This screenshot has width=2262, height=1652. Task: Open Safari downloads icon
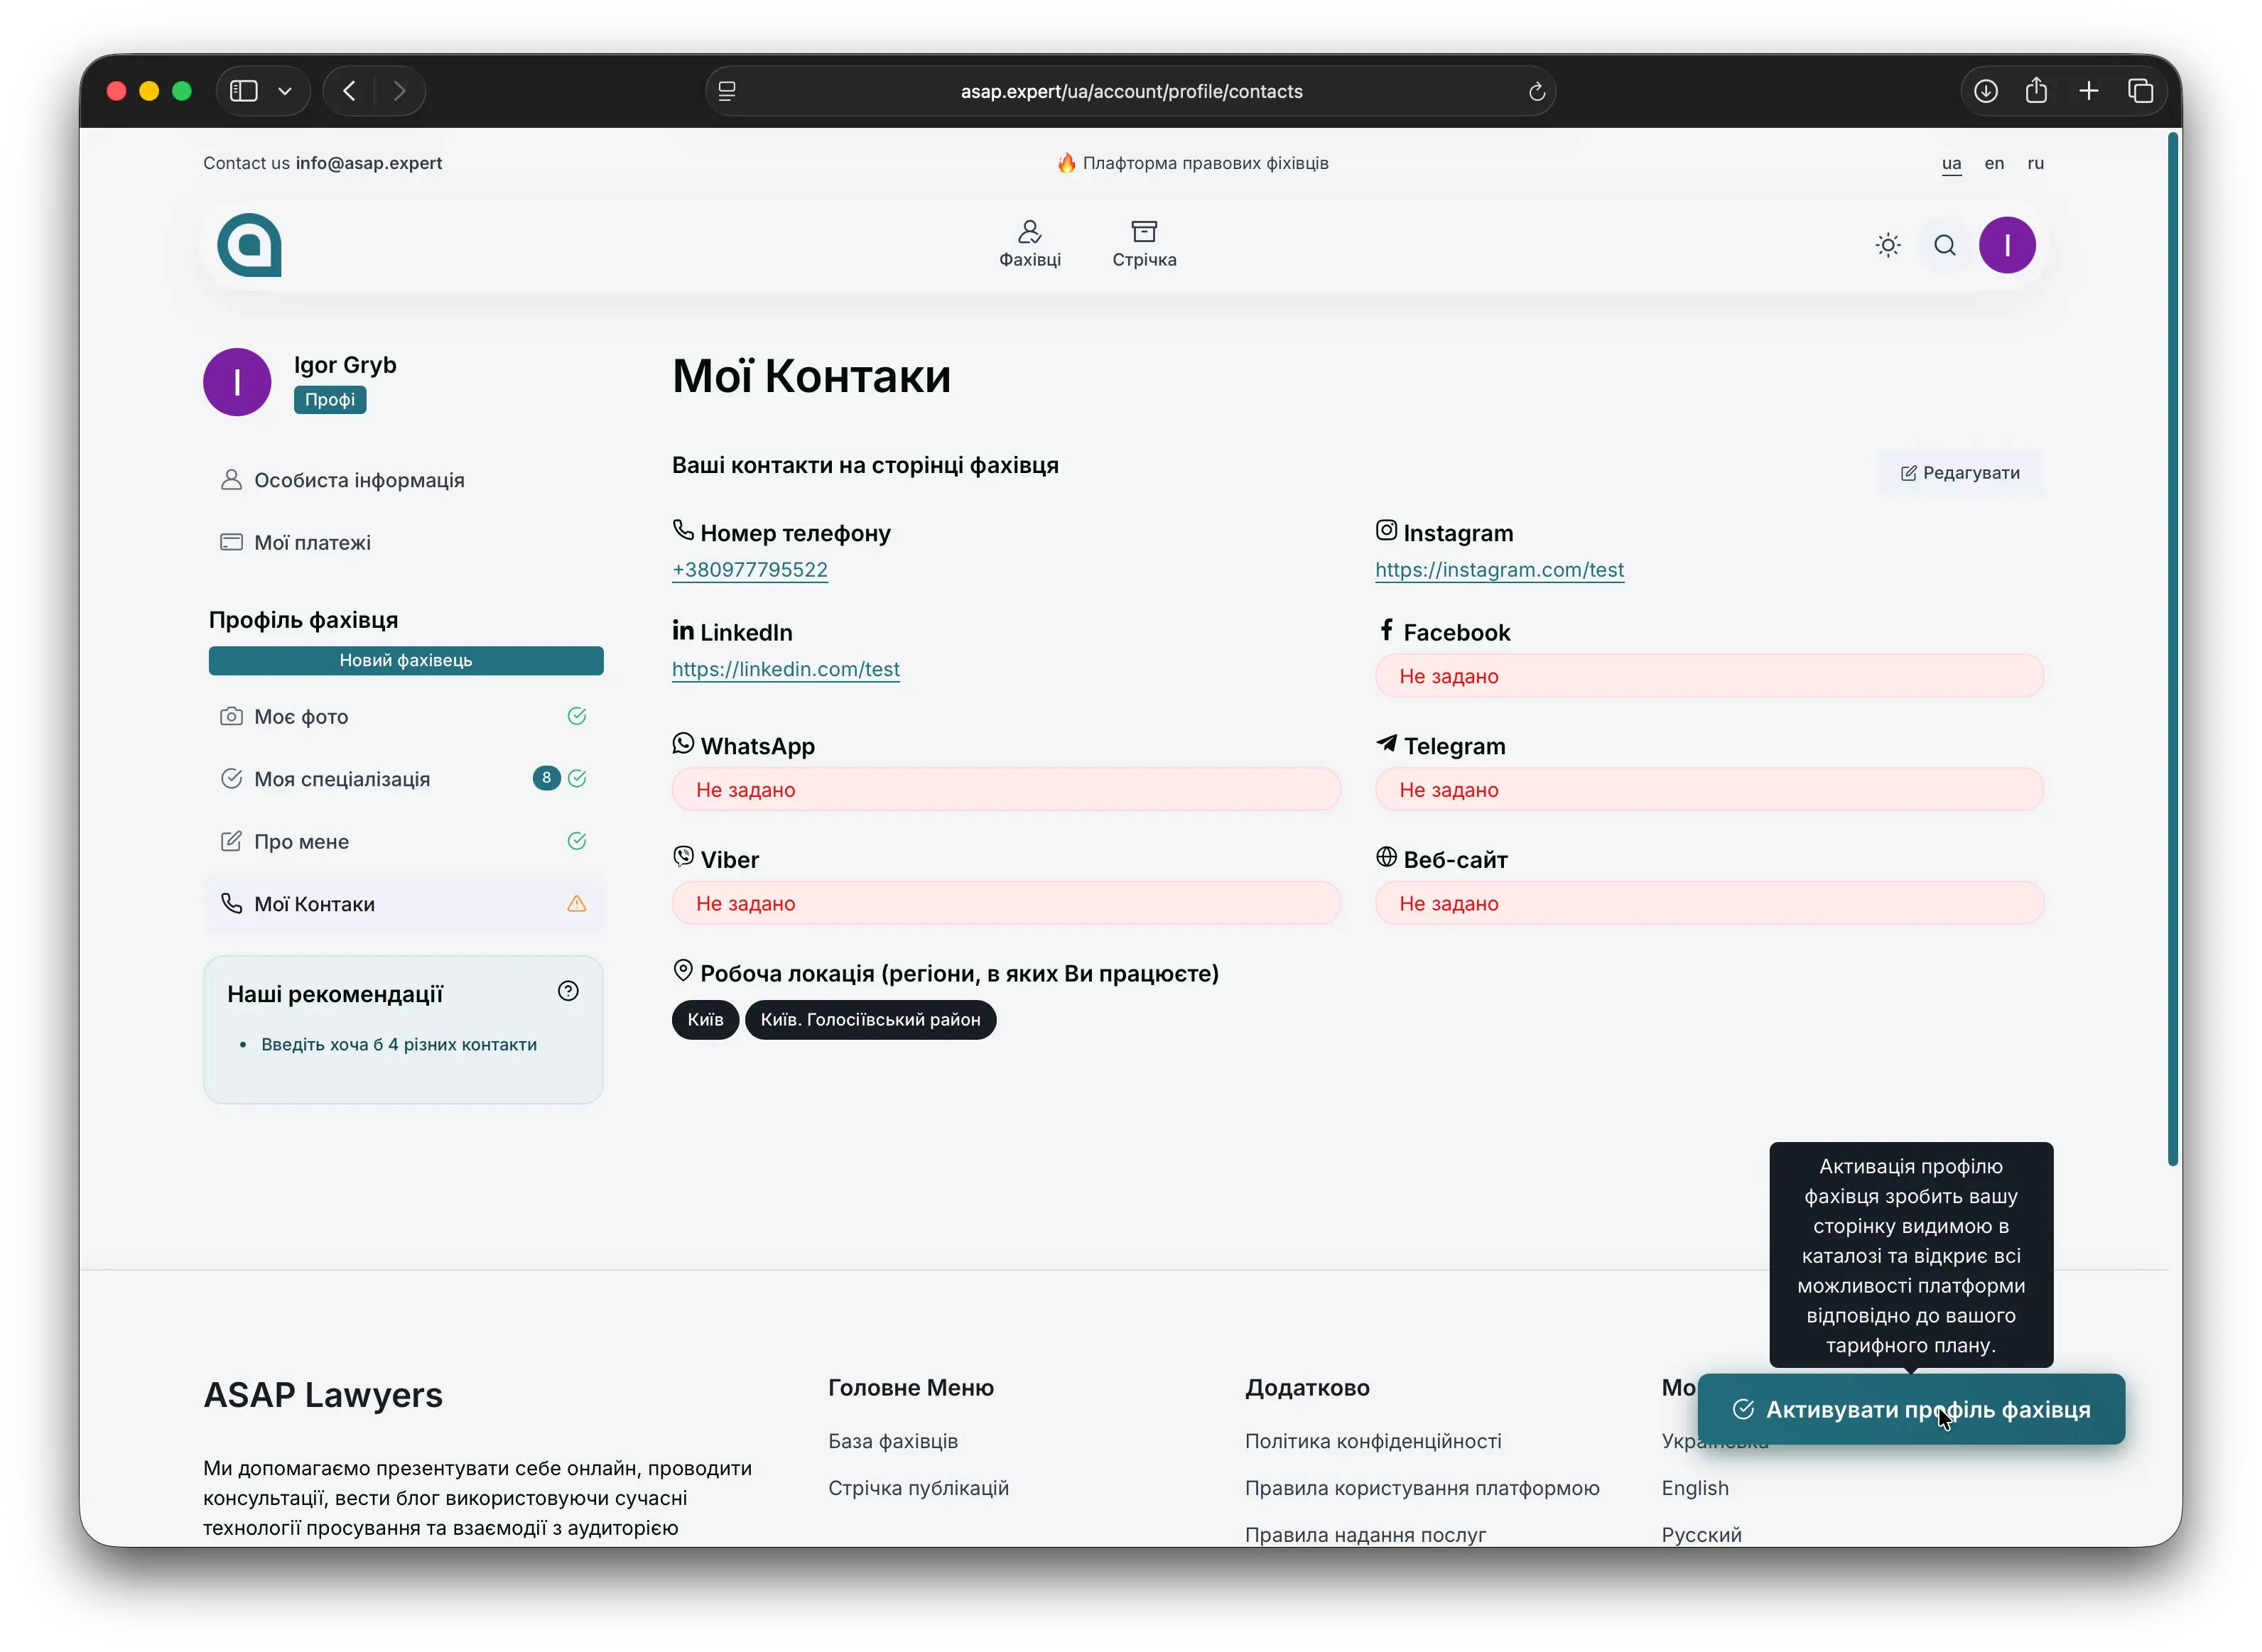1986,91
